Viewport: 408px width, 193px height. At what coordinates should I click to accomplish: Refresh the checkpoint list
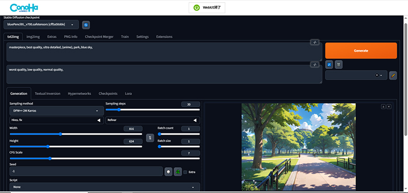pyautogui.click(x=86, y=25)
